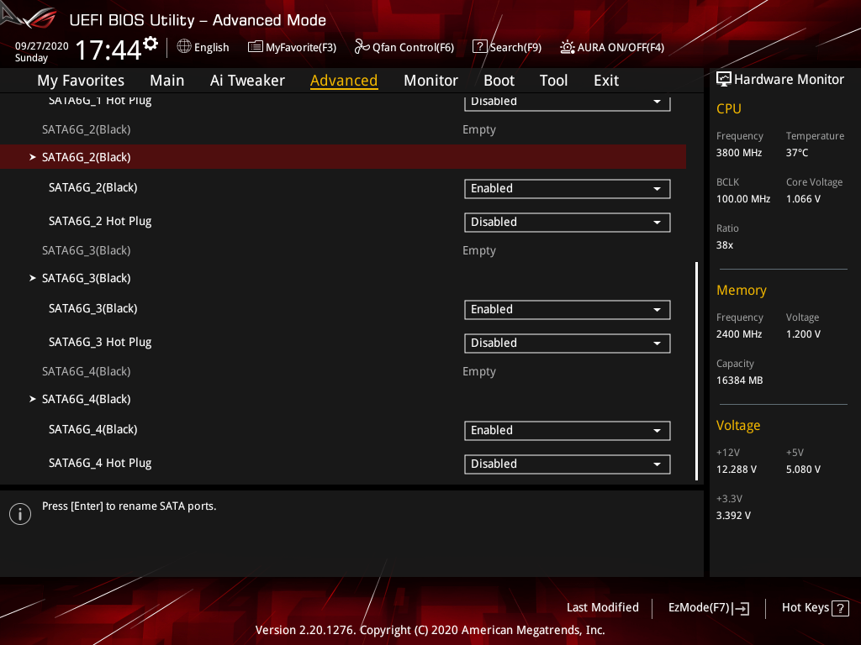Open SATA6G_4 Hot Plug dropdown
The height and width of the screenshot is (645, 861).
[568, 464]
